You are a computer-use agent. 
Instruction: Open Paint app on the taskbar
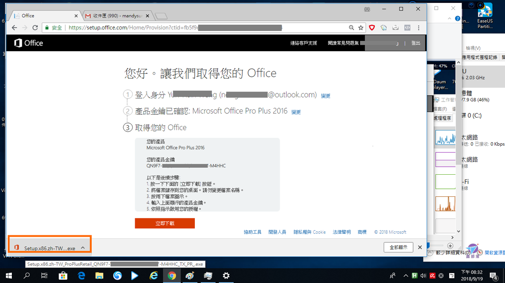click(x=190, y=276)
